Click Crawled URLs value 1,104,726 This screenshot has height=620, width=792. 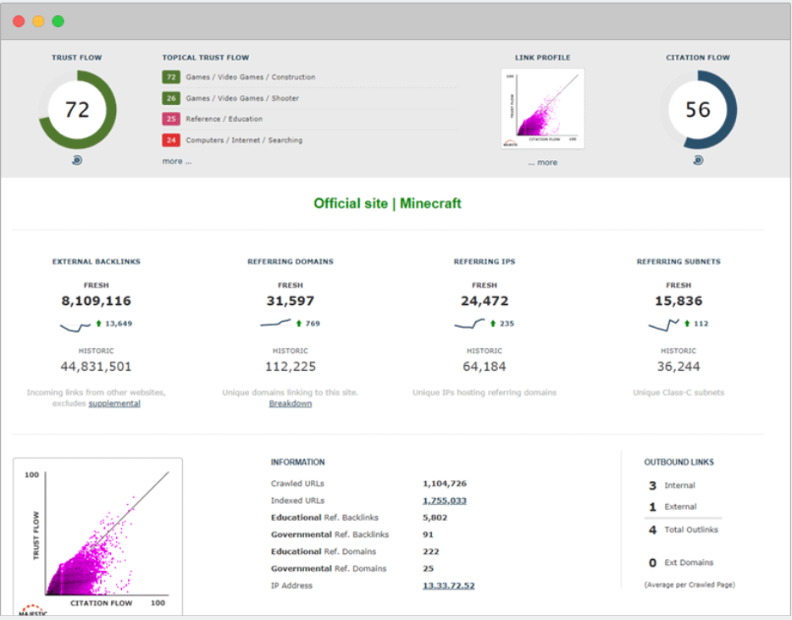445,484
